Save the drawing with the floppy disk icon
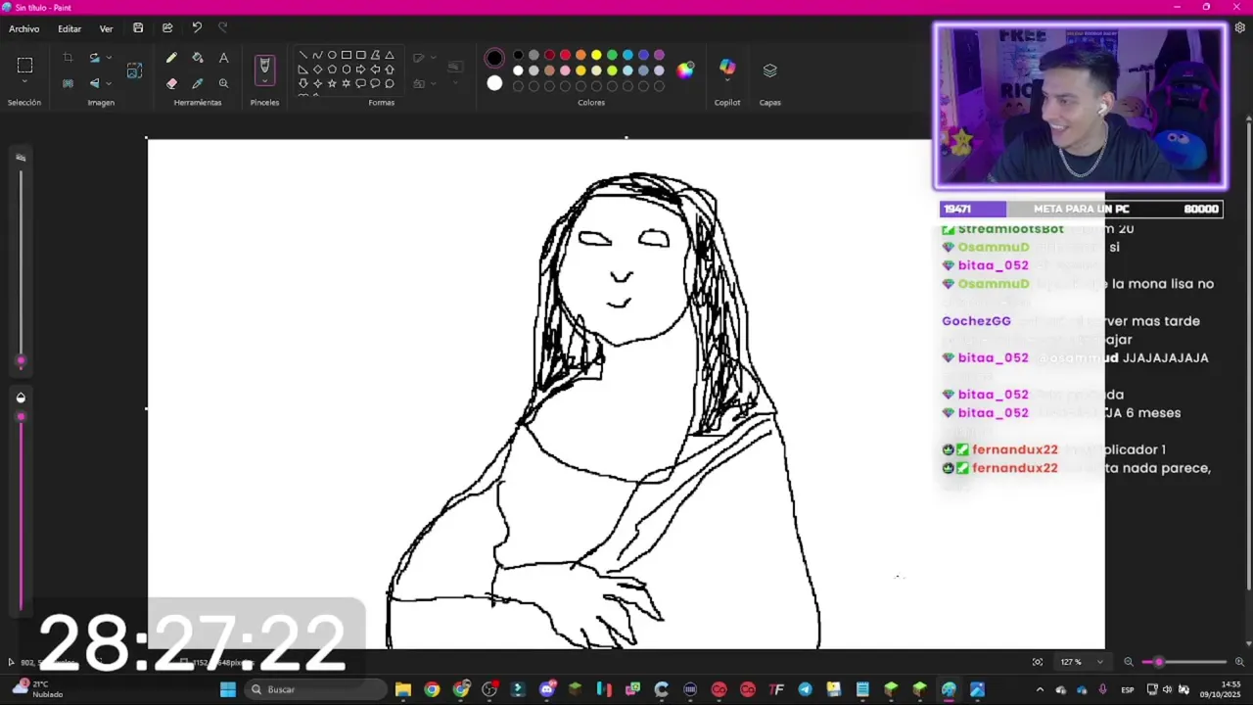1253x705 pixels. [138, 28]
